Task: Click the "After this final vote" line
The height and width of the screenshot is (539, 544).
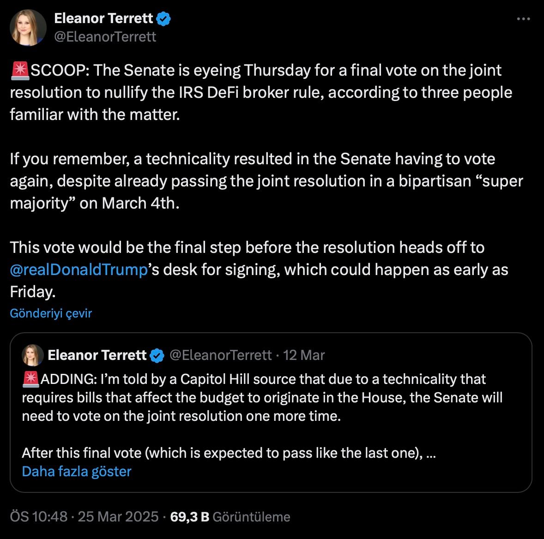Action: tap(229, 453)
